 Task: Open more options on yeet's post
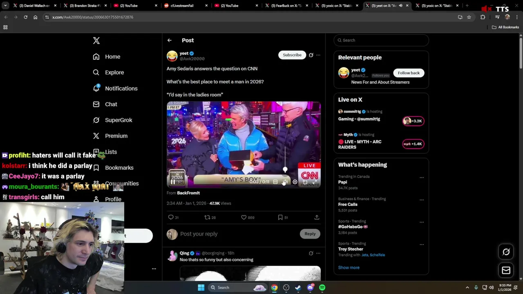(x=318, y=55)
